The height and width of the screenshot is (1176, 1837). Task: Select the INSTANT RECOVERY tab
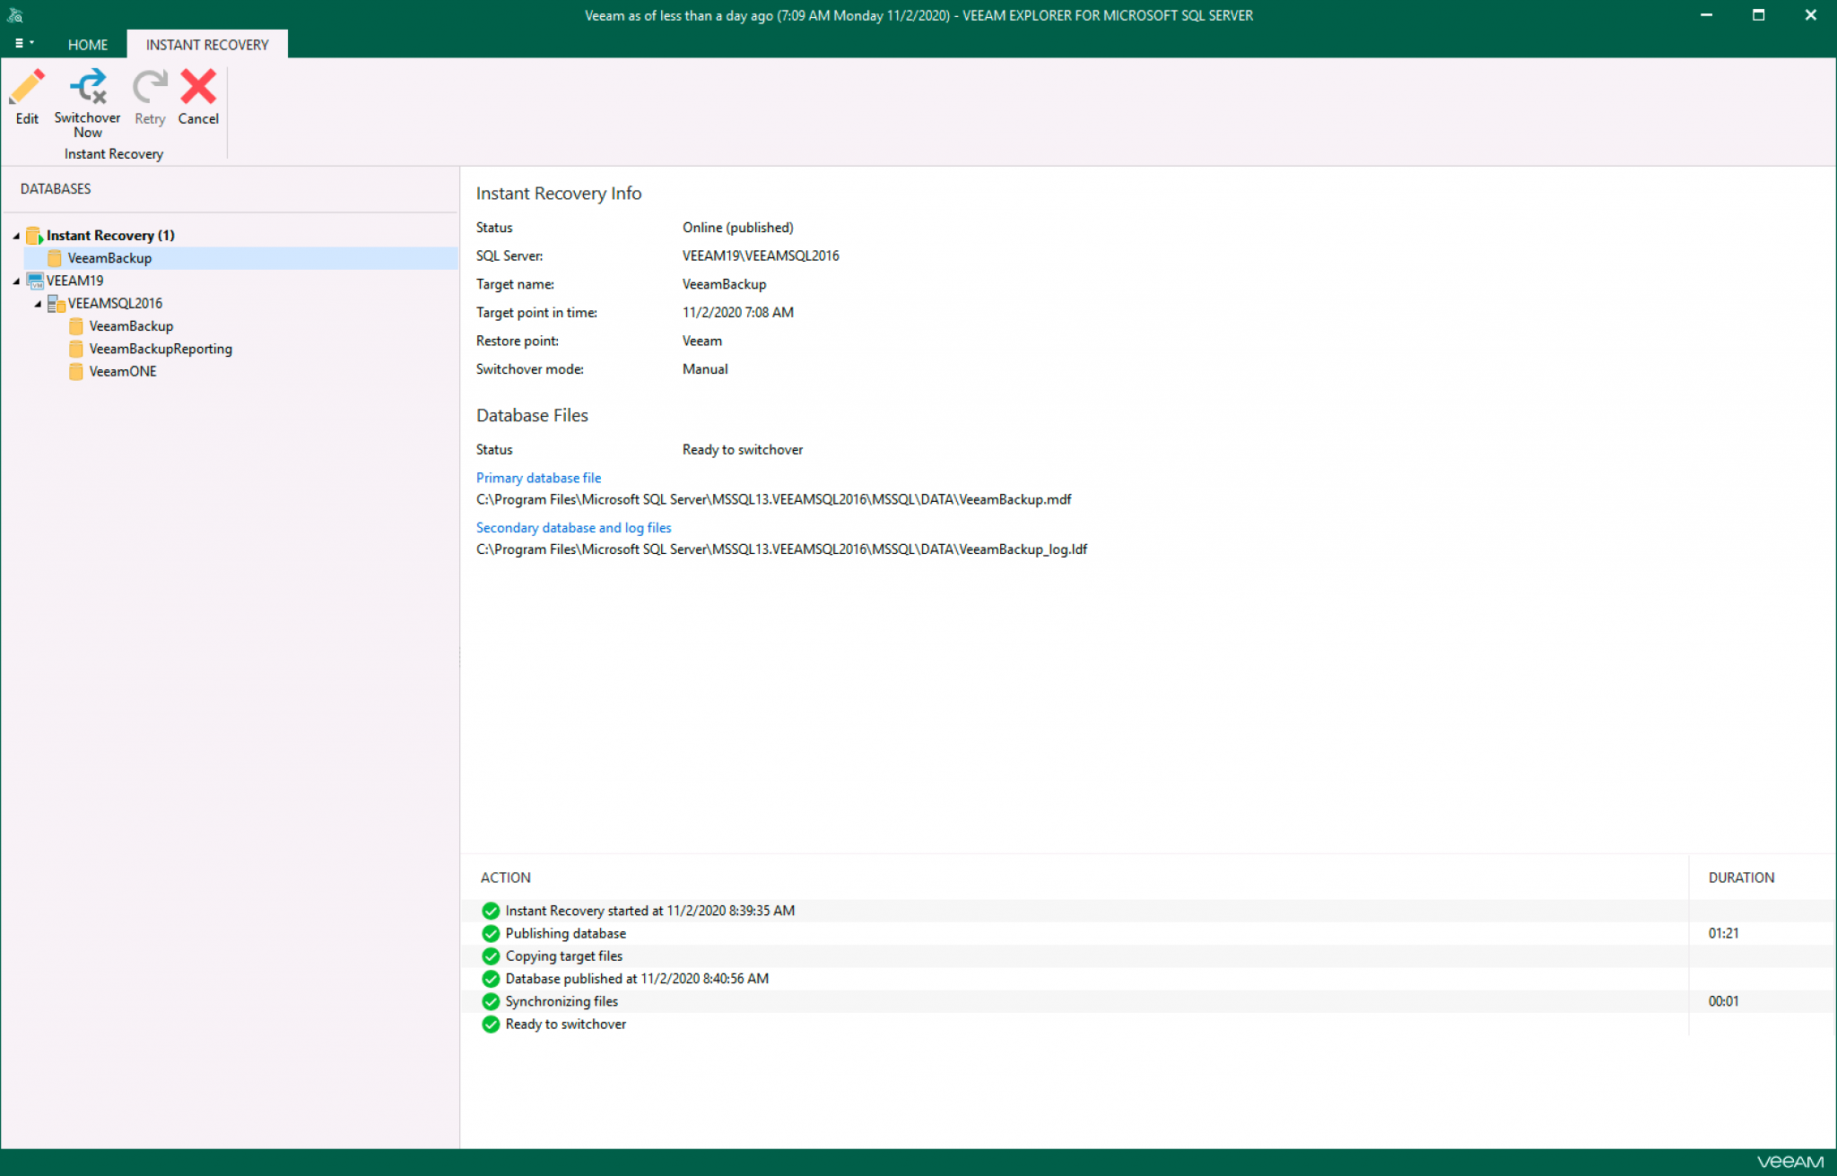coord(206,44)
